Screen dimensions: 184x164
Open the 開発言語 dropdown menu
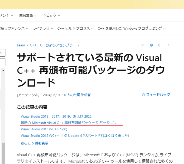28,15
